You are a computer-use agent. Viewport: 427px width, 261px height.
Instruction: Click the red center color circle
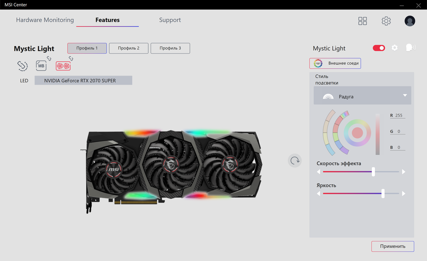point(357,133)
